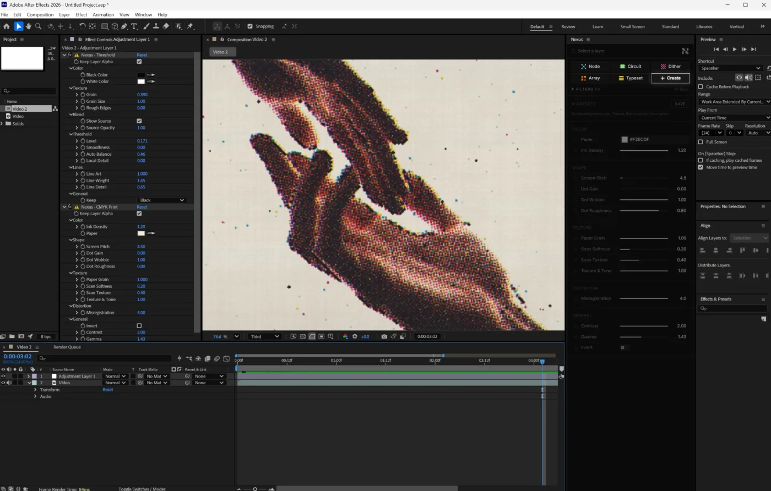Collapse the Nexus - Threshold effect
771x491 pixels.
(64, 55)
